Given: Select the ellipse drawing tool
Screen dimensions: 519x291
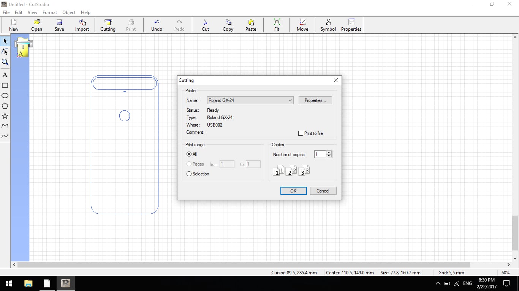Looking at the screenshot, I should [5, 95].
